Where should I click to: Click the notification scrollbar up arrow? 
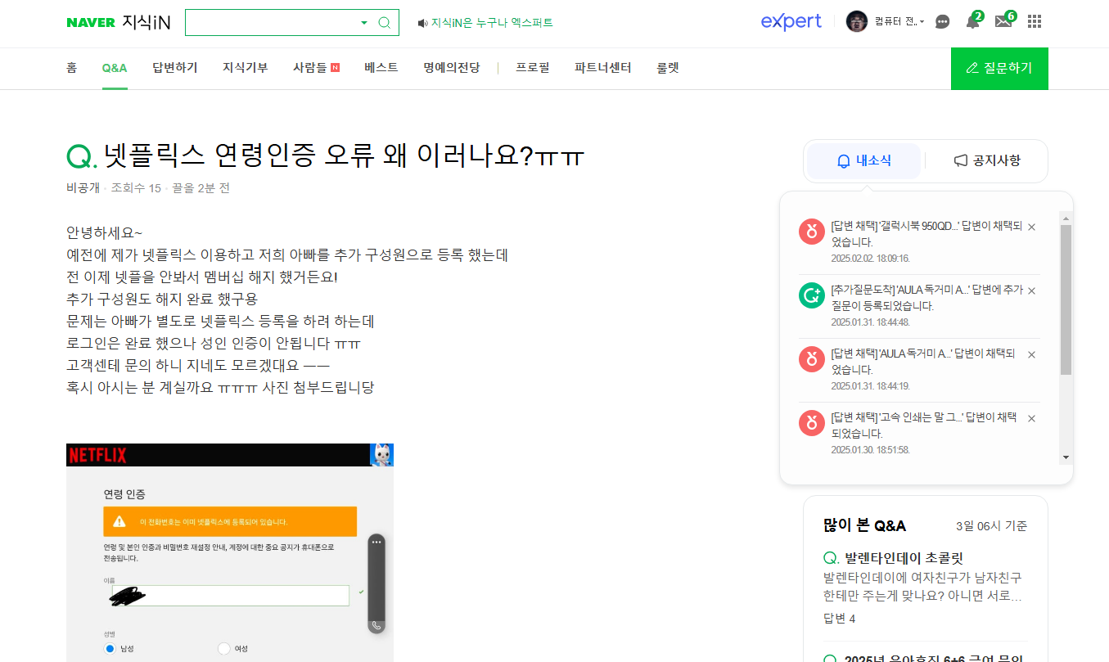tap(1066, 218)
